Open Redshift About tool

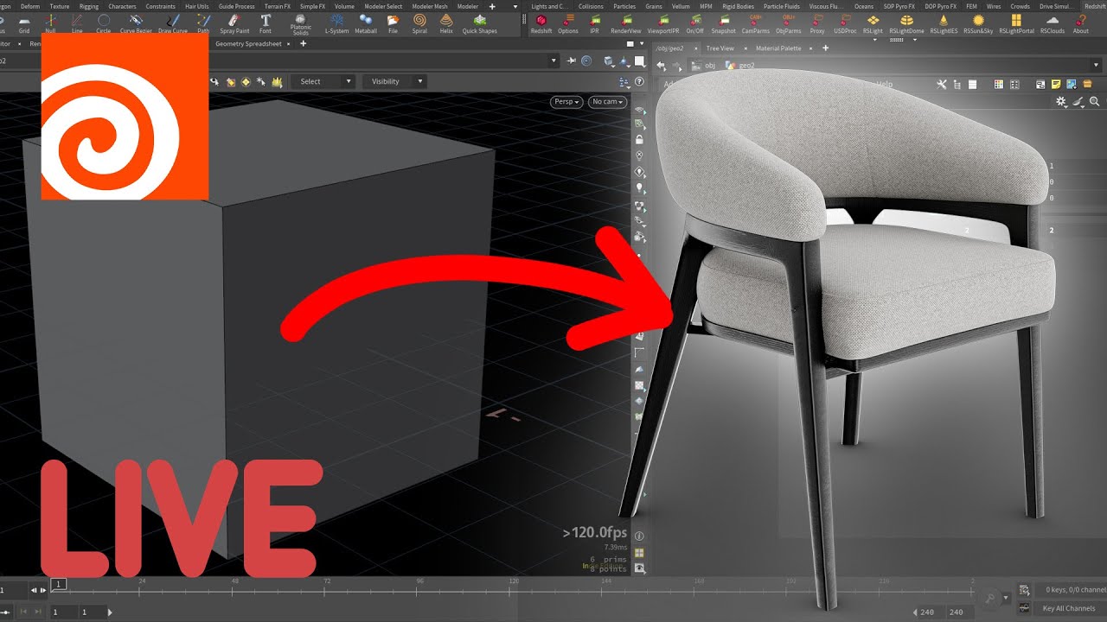pyautogui.click(x=1081, y=23)
